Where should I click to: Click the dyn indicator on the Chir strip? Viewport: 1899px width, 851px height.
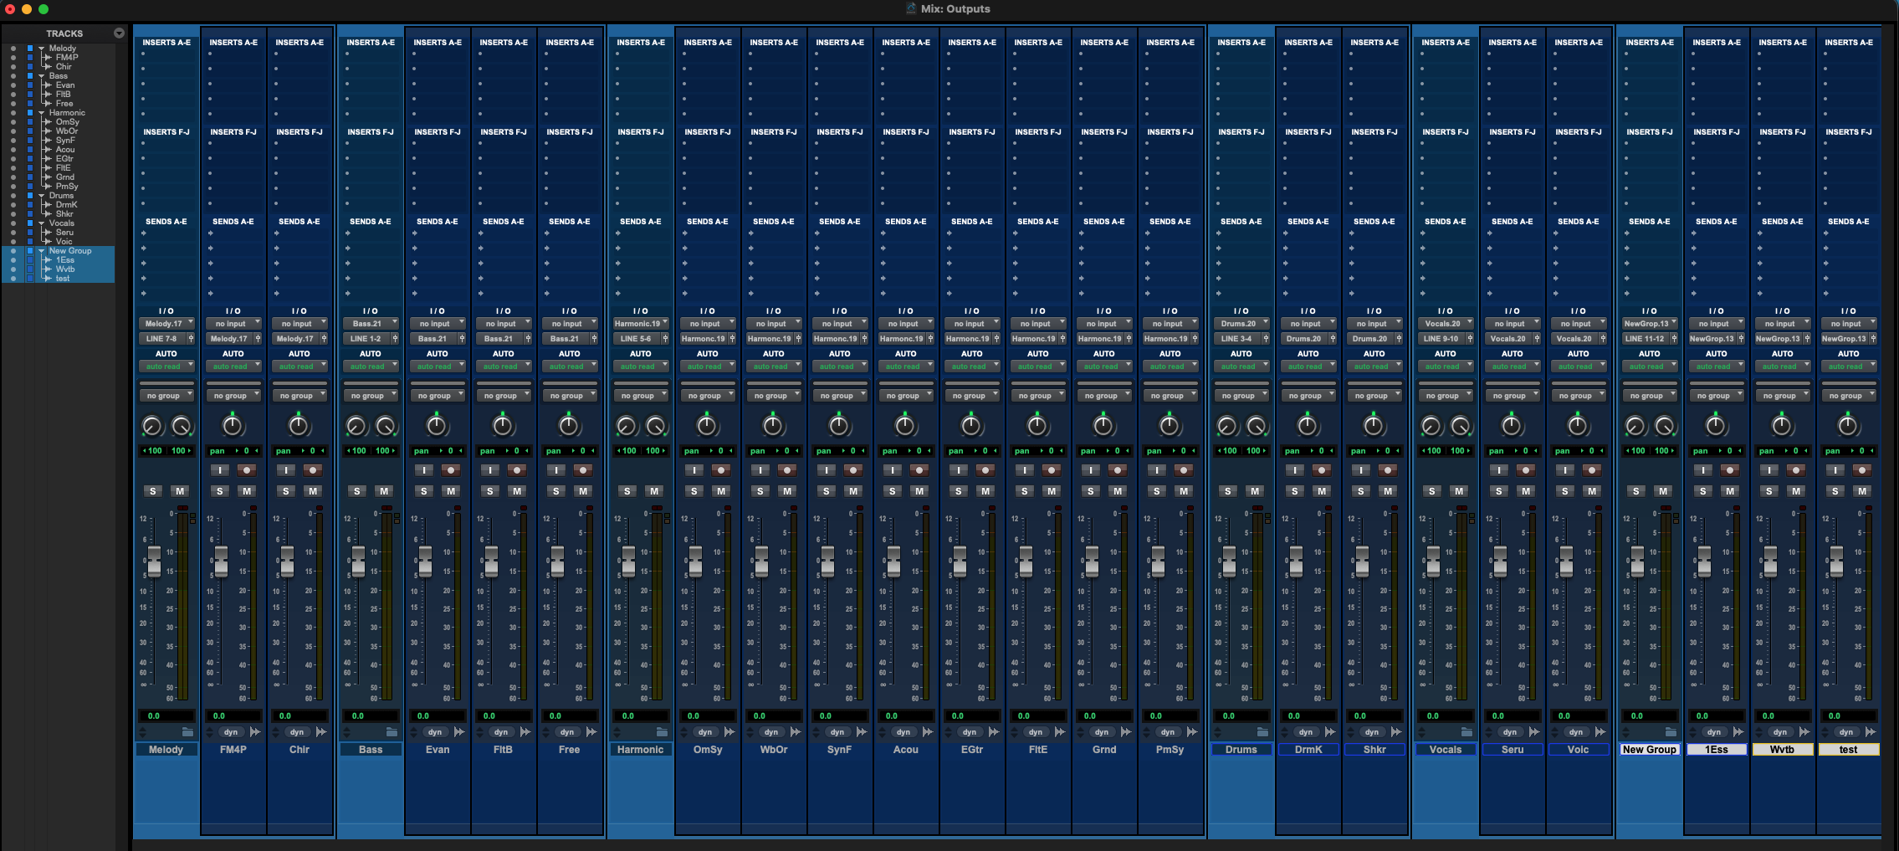tap(297, 731)
